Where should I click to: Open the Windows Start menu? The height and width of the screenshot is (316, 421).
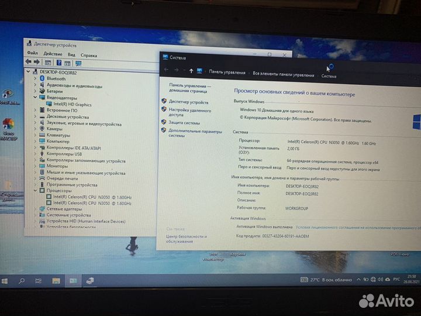tap(5, 281)
